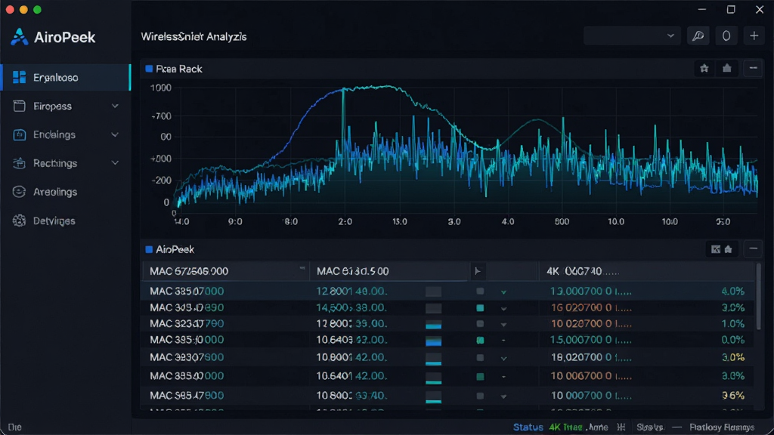Click the blue square beside AiroPeek table title
Screen dimensions: 774x435
tap(149, 249)
